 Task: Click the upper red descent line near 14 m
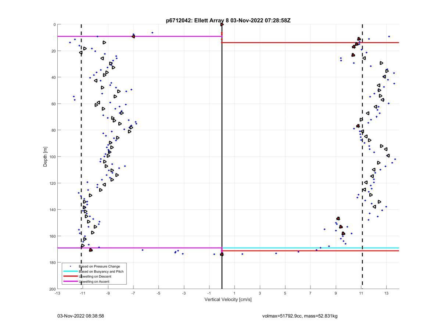311,43
